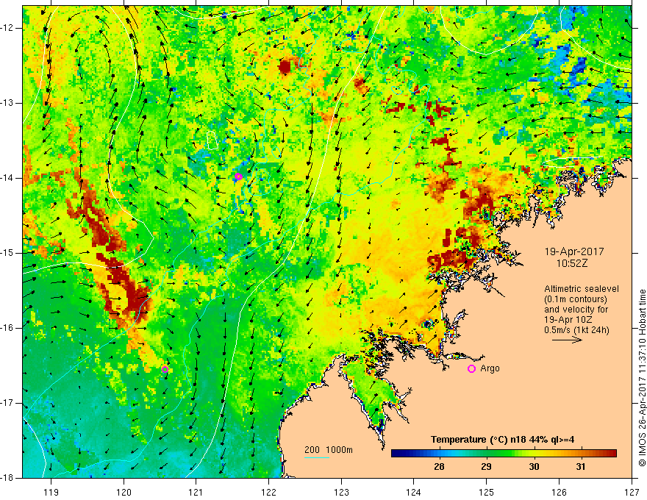Click the color bar value 30
The width and height of the screenshot is (647, 500).
[534, 467]
